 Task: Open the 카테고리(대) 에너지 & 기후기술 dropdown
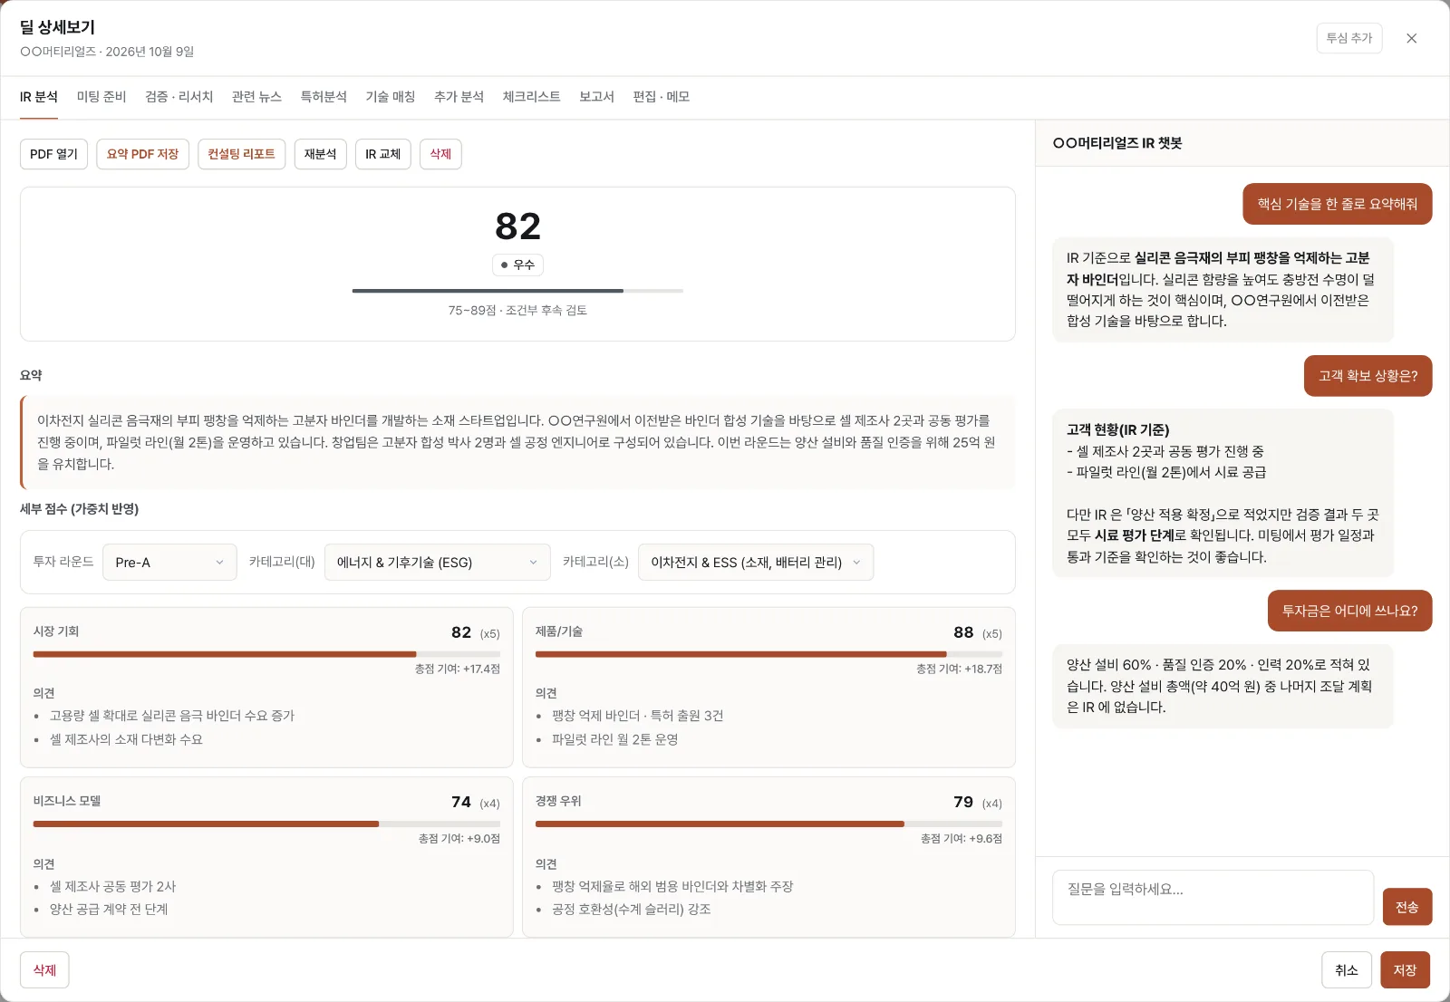437,562
